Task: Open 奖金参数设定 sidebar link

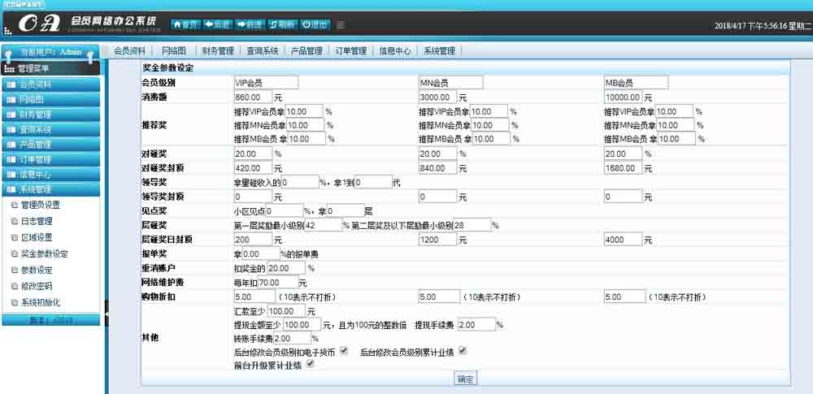Action: [44, 253]
